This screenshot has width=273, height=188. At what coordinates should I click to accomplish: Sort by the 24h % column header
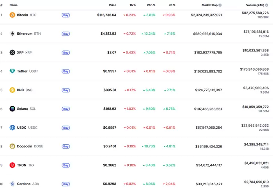point(151,5)
